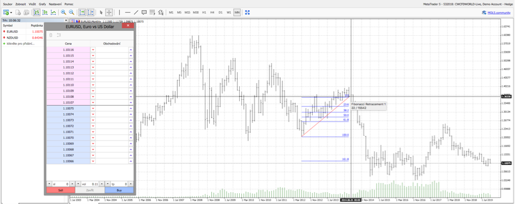This screenshot has width=515, height=204.
Task: Decrease the tp take profit value
Action: tap(108, 184)
